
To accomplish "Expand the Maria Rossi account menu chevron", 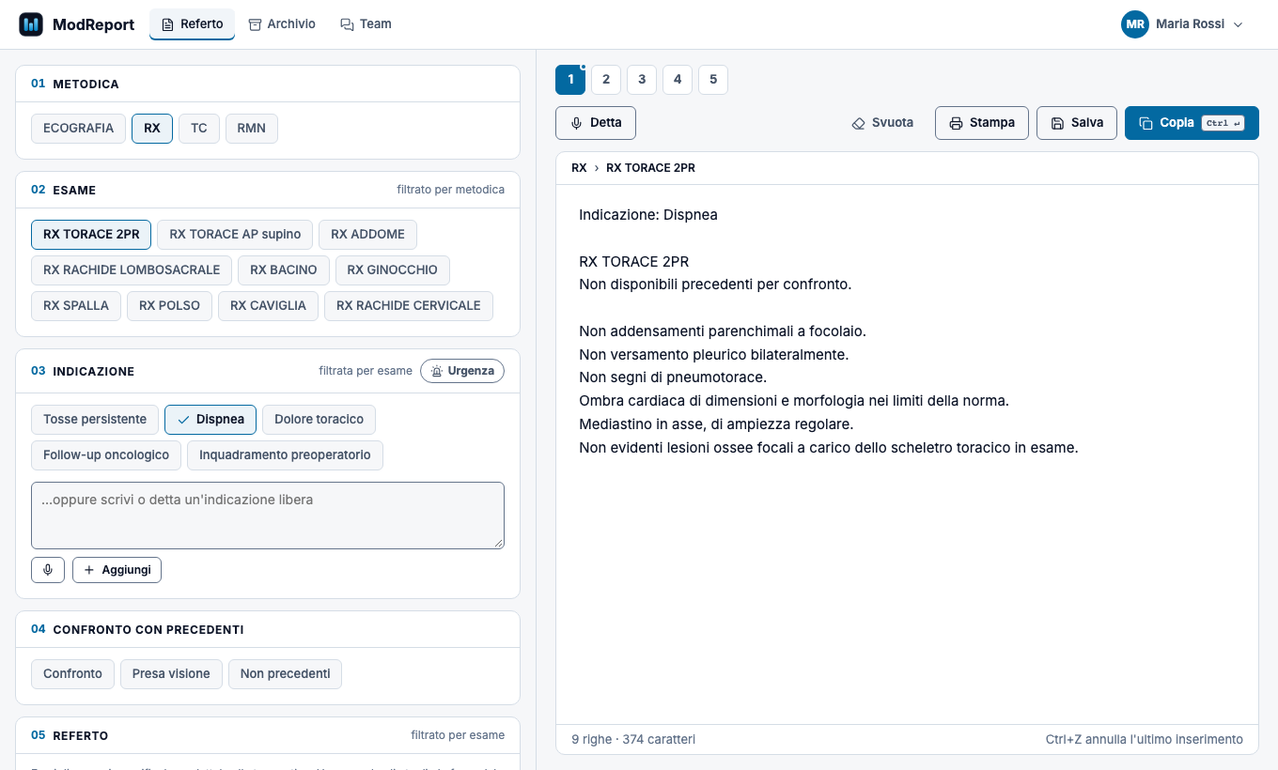I will click(1238, 24).
